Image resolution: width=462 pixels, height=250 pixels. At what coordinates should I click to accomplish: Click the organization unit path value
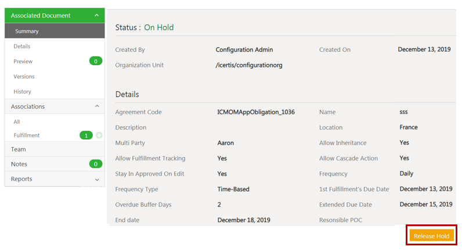tap(248, 65)
